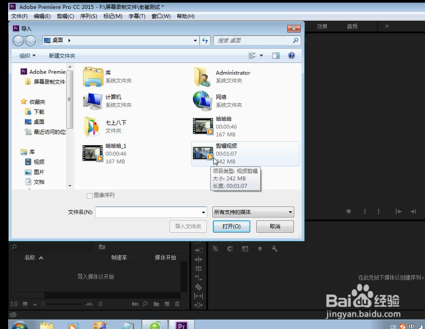This screenshot has width=425, height=329.
Task: Click the Mark Out brace in monitor
Action: tap(379, 212)
